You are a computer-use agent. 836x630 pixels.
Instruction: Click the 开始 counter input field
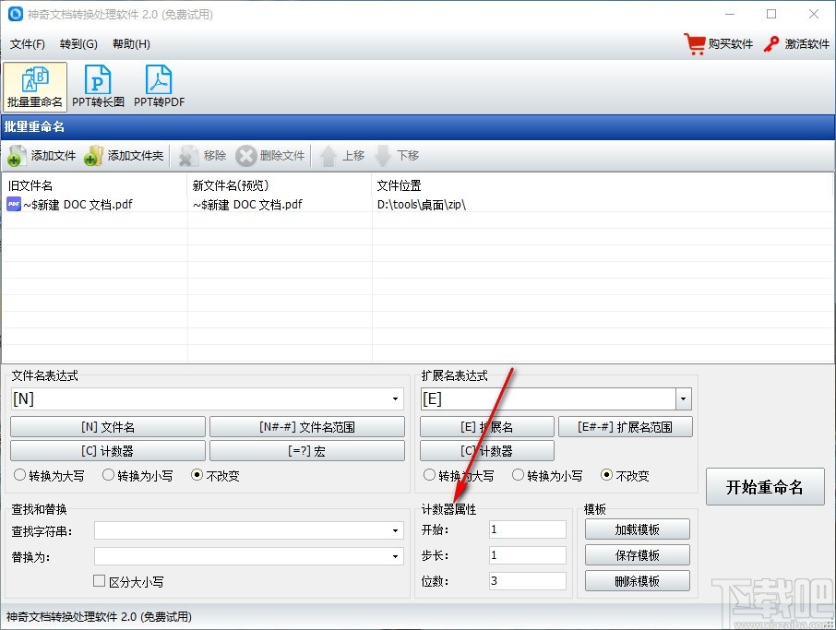527,529
